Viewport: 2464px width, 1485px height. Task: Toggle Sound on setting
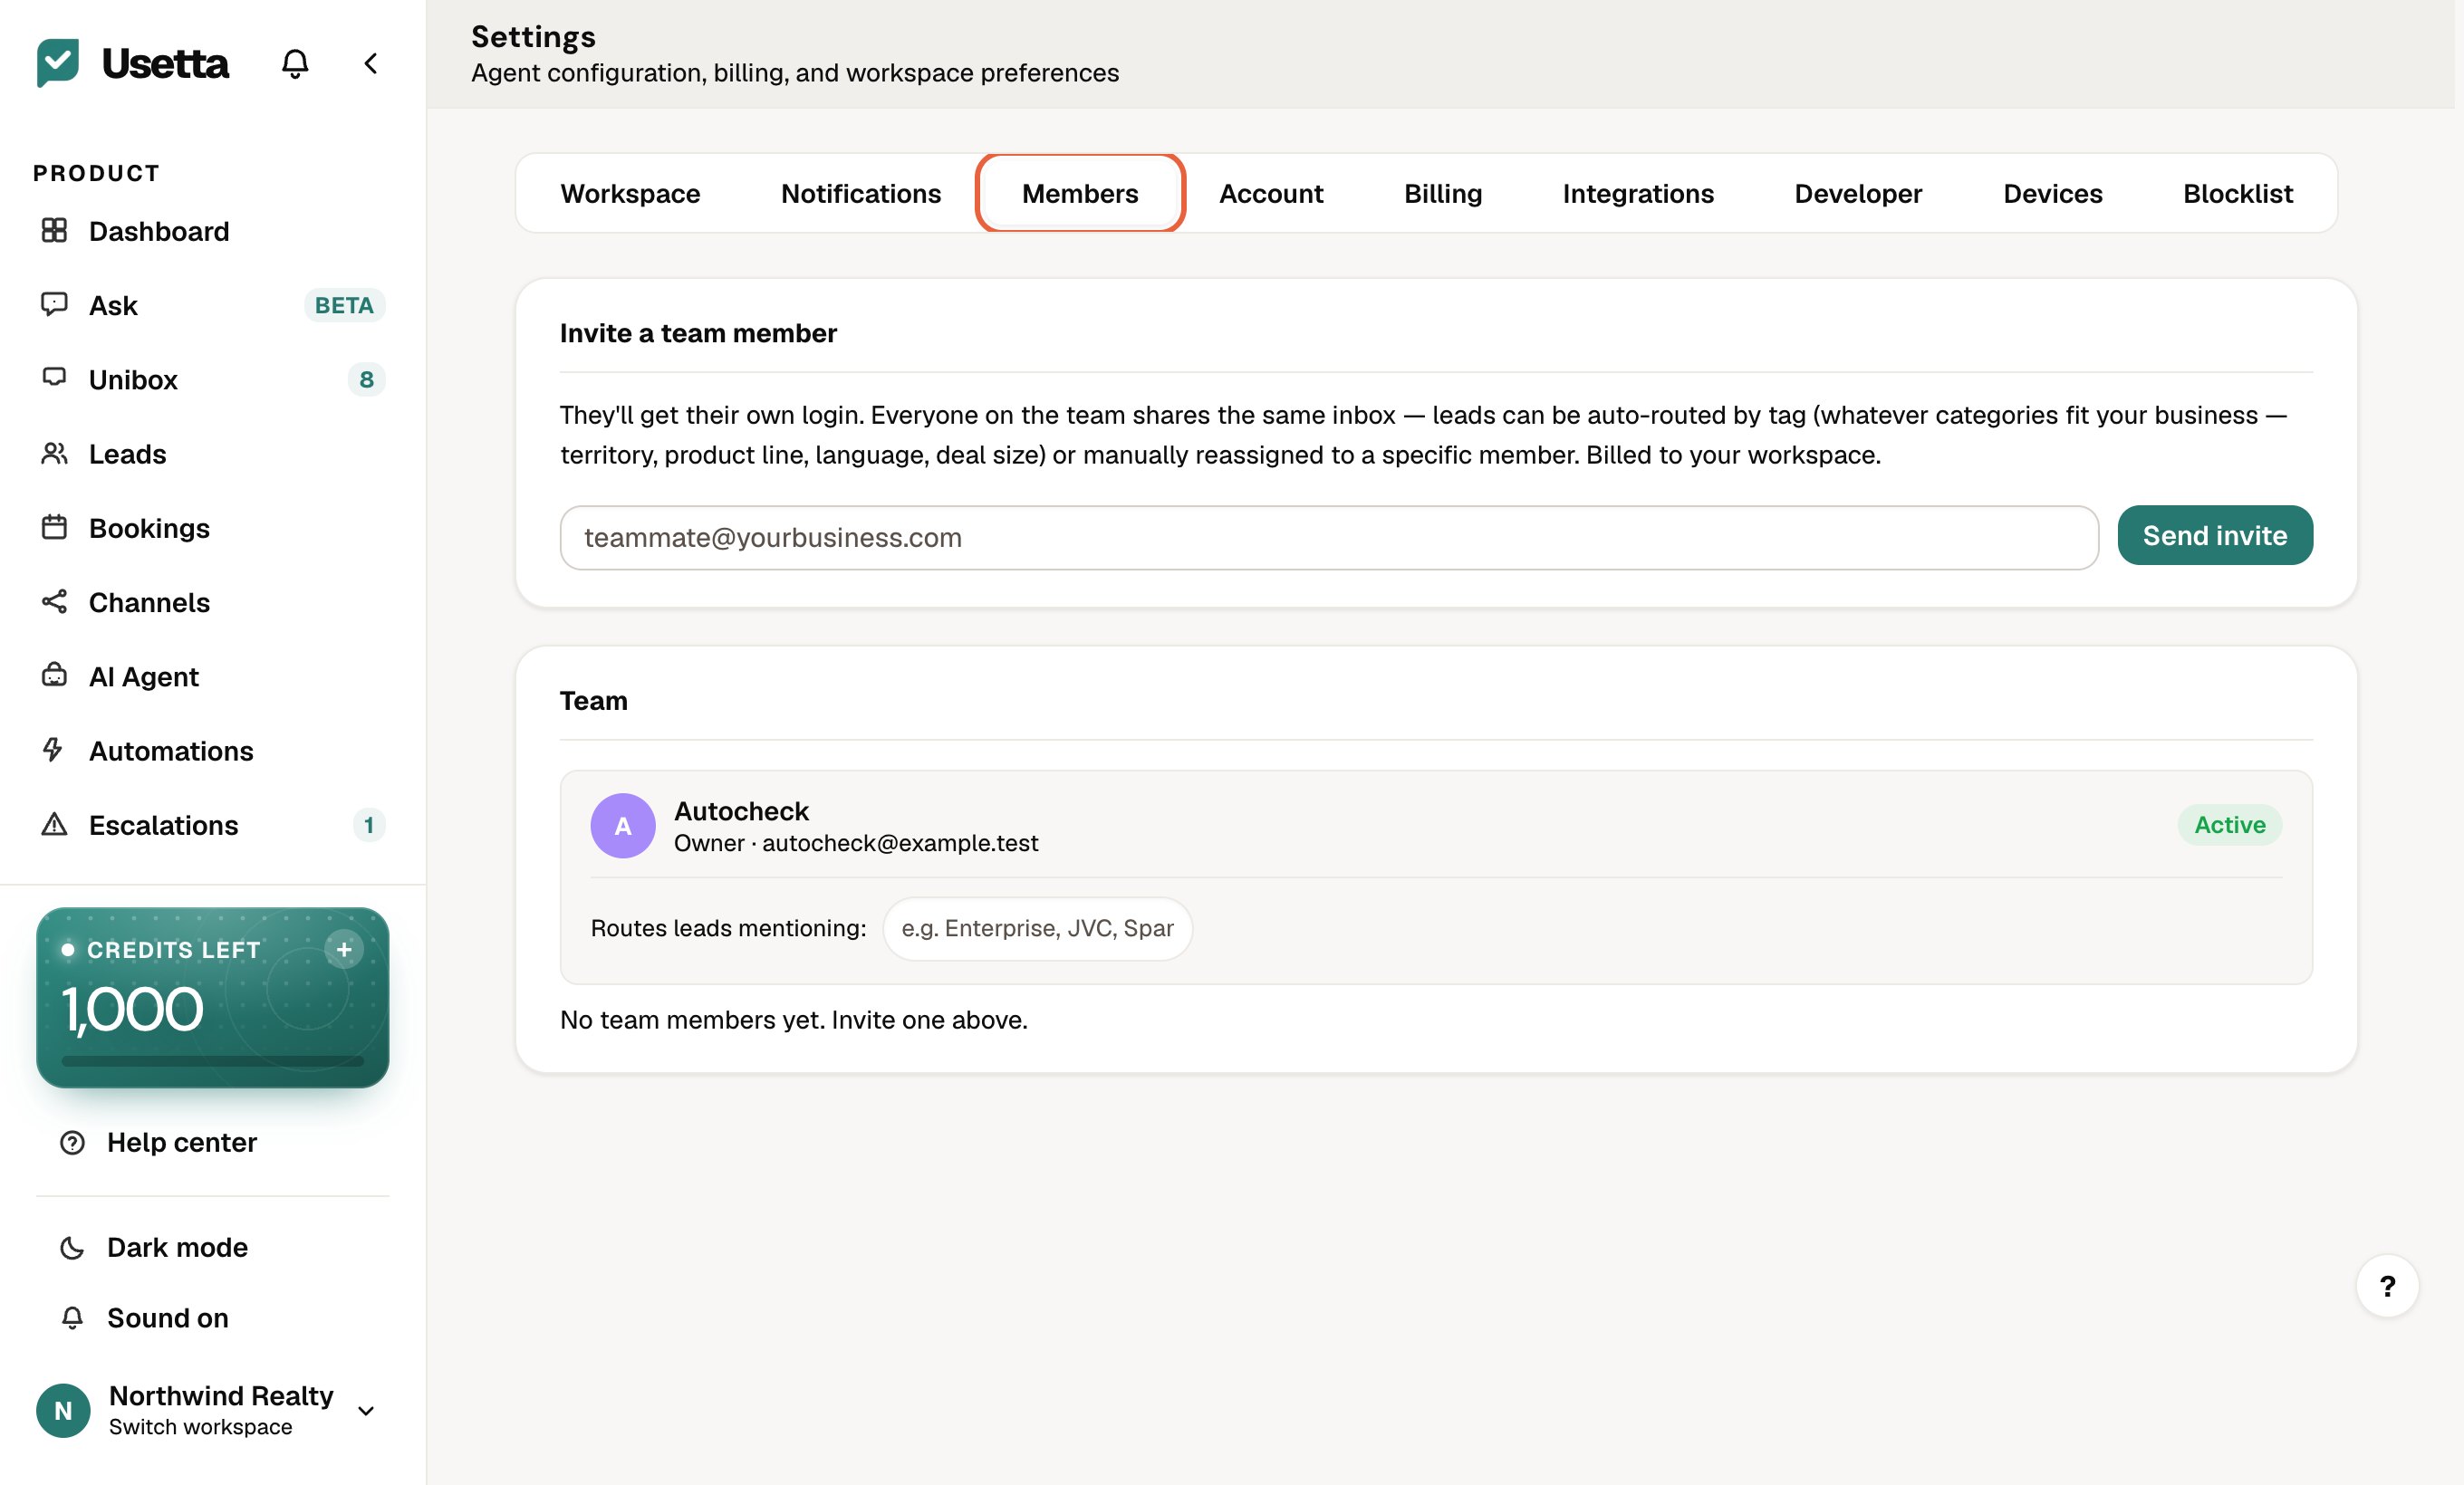212,1318
